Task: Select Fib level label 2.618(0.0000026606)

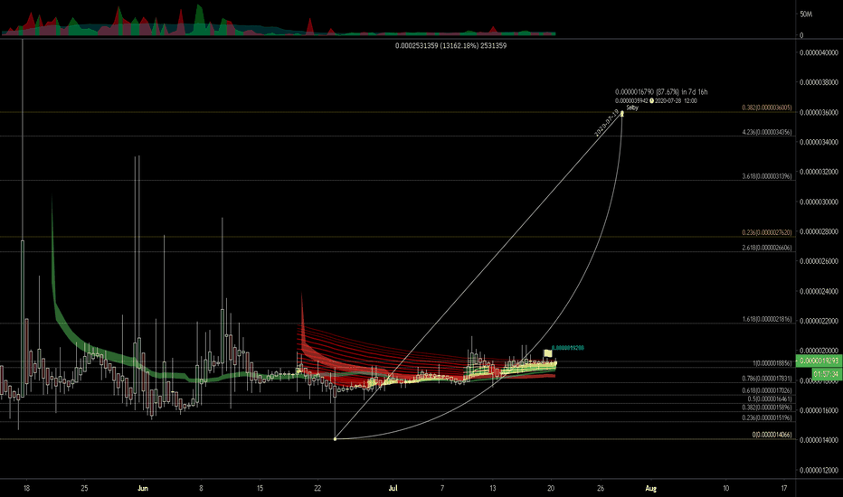Action: click(x=767, y=248)
